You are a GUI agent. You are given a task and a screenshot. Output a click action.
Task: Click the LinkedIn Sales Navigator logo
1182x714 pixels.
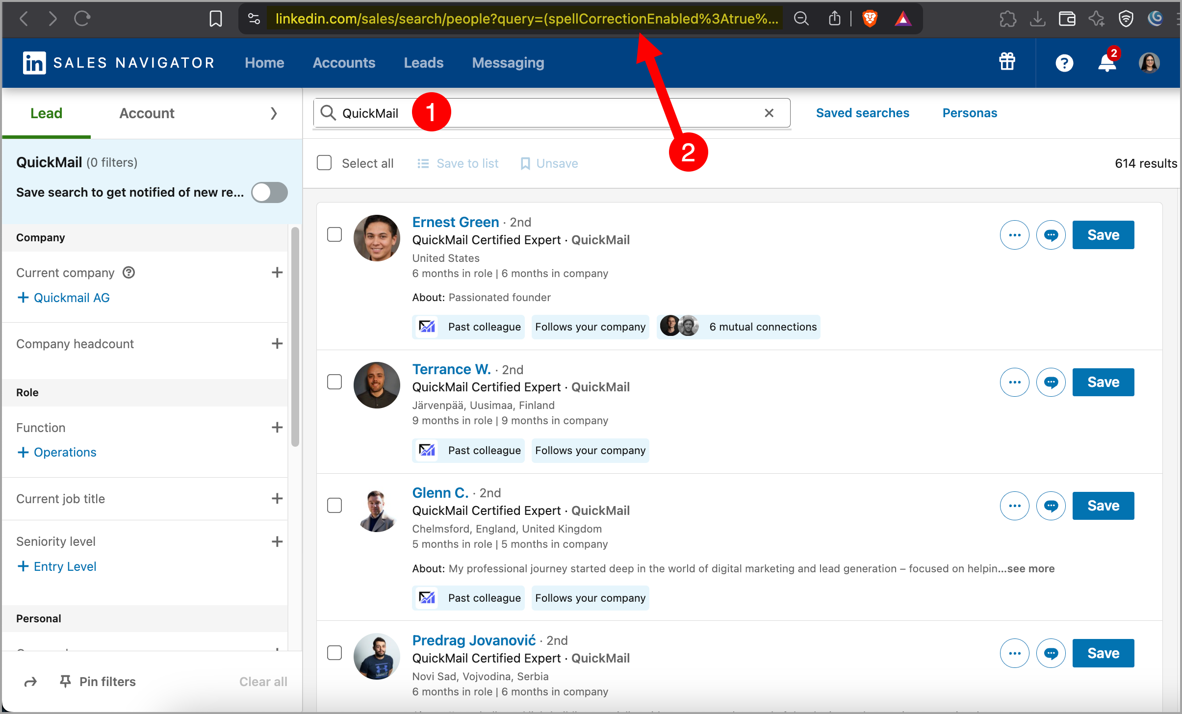119,63
